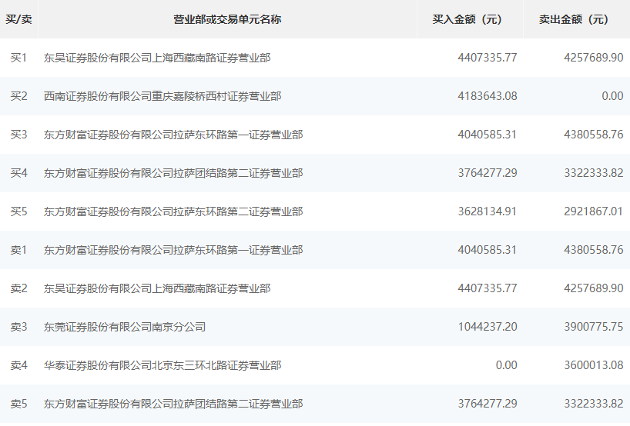Screen dimensions: 630x426
Task: Click buy amount 4040585.31 in 卖1 row
Action: click(x=488, y=250)
